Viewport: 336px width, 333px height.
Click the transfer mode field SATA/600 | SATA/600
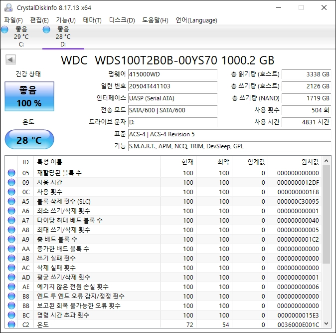pyautogui.click(x=172, y=110)
